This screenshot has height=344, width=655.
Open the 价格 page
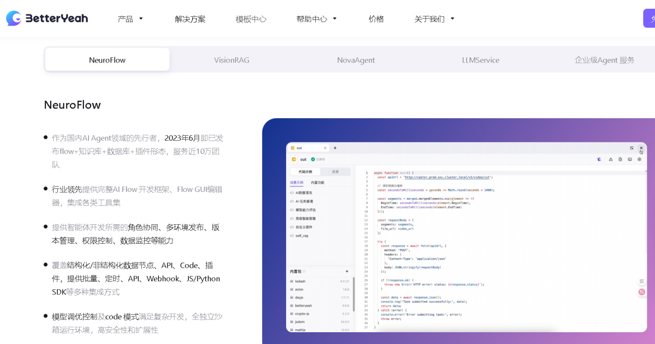pos(376,19)
